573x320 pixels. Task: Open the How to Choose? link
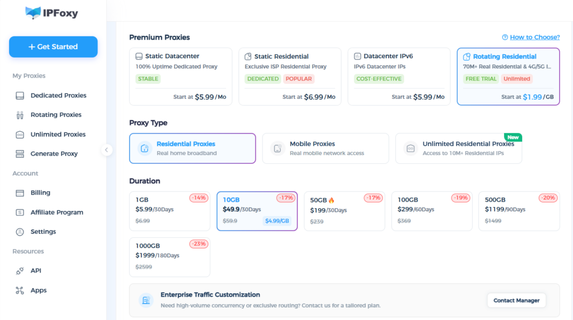click(x=534, y=37)
